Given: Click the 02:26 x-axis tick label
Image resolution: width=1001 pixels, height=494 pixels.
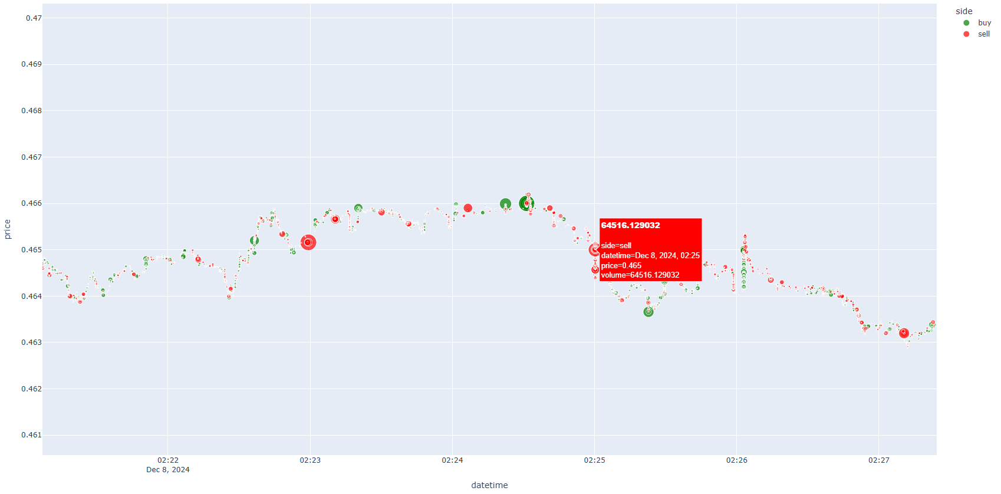Looking at the screenshot, I should click(x=736, y=460).
